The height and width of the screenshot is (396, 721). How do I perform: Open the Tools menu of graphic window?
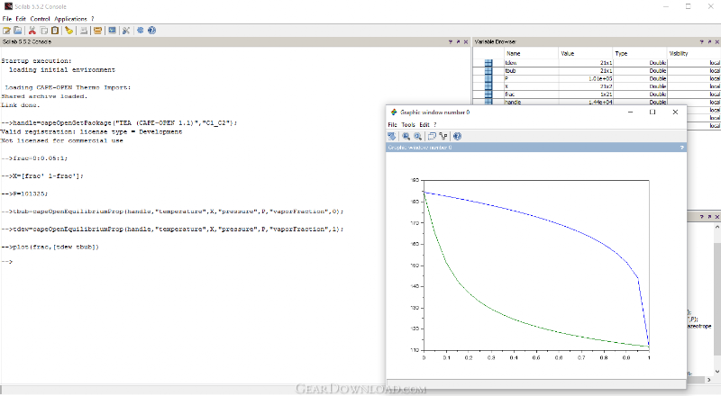408,124
